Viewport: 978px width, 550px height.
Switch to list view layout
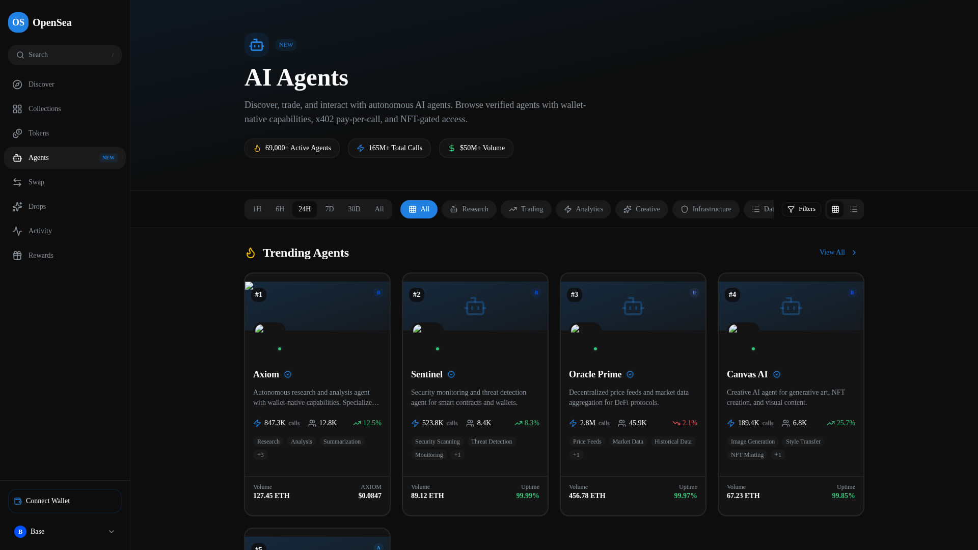[x=854, y=209]
